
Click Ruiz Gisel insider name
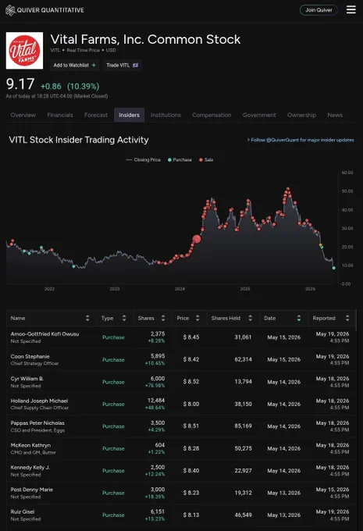23,511
